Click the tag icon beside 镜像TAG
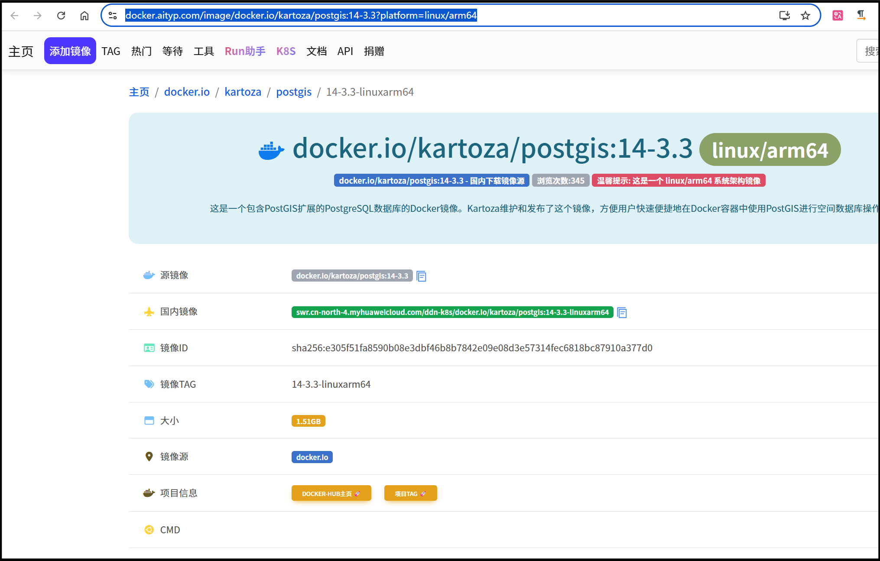The image size is (880, 561). 149,384
